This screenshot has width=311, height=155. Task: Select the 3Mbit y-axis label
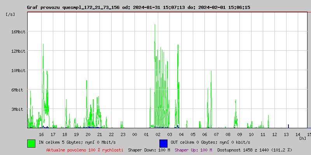[x=18, y=109]
